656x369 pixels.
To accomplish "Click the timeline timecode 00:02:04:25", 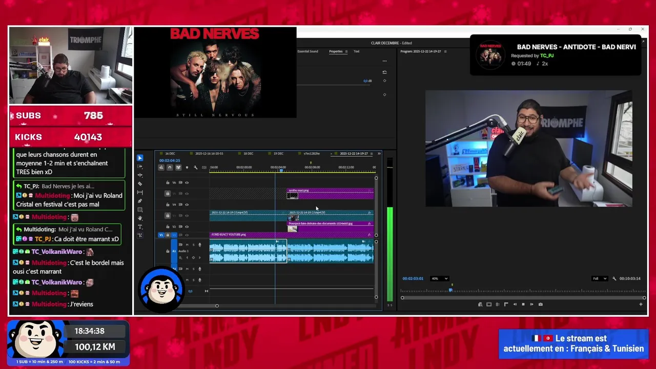I will (x=170, y=160).
